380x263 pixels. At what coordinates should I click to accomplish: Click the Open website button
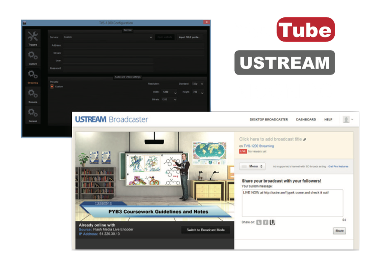click(x=165, y=37)
